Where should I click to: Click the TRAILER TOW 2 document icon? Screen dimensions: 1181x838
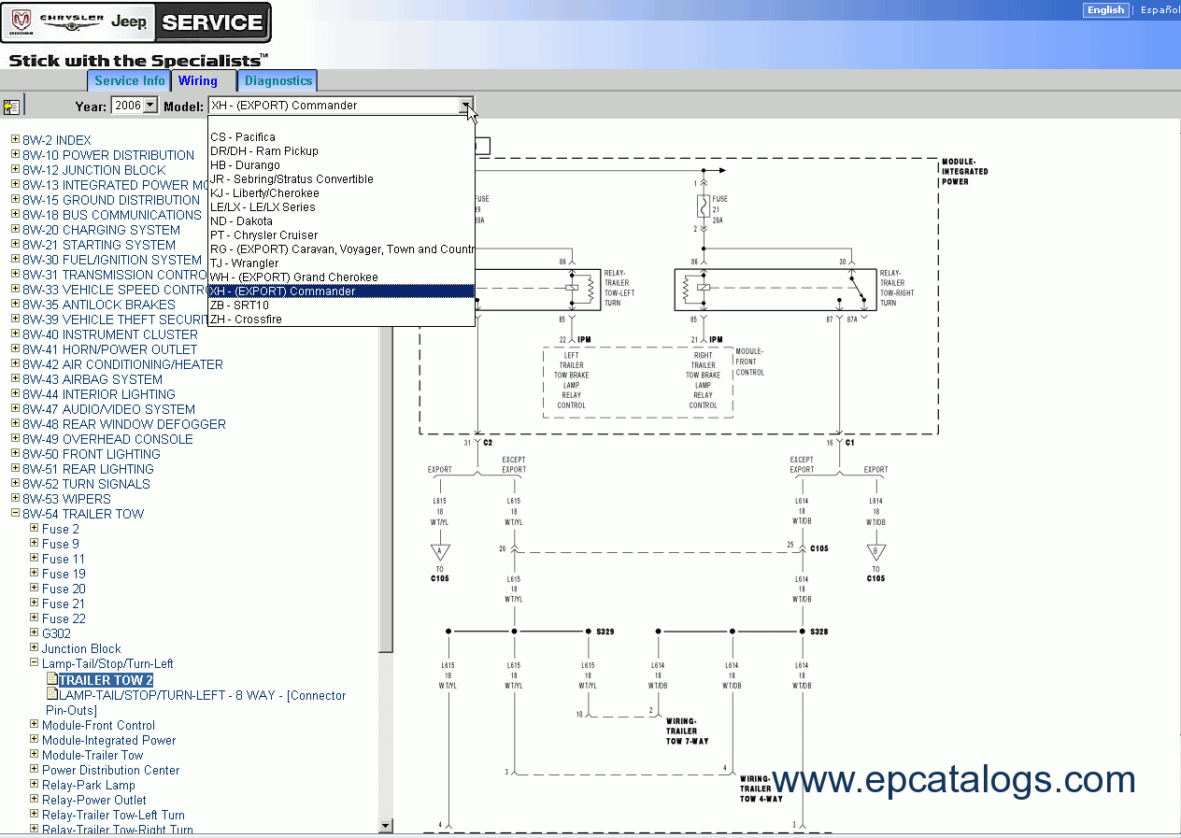tap(52, 680)
